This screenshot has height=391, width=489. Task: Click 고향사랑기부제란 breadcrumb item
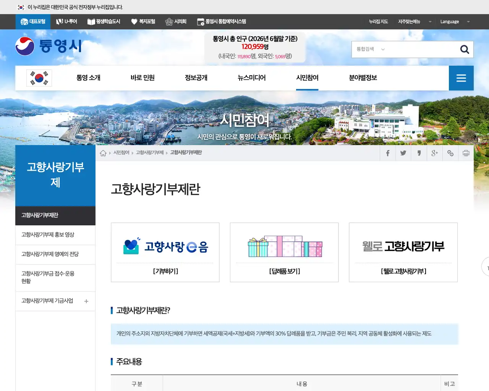pos(186,153)
